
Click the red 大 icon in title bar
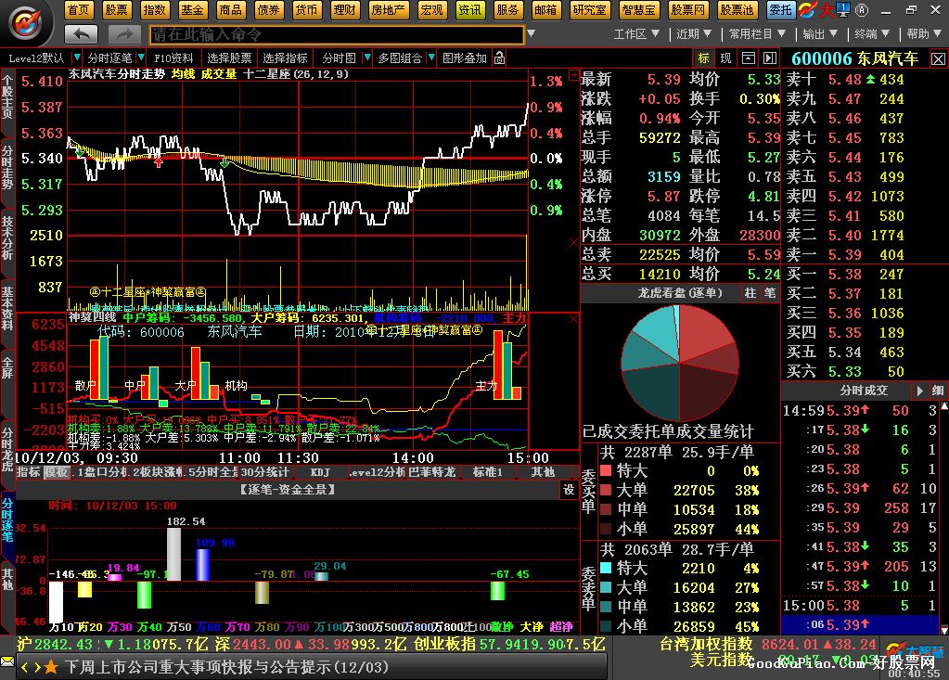tap(827, 9)
